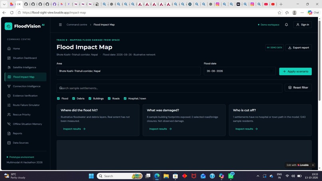Click the Area input field

click(x=129, y=71)
